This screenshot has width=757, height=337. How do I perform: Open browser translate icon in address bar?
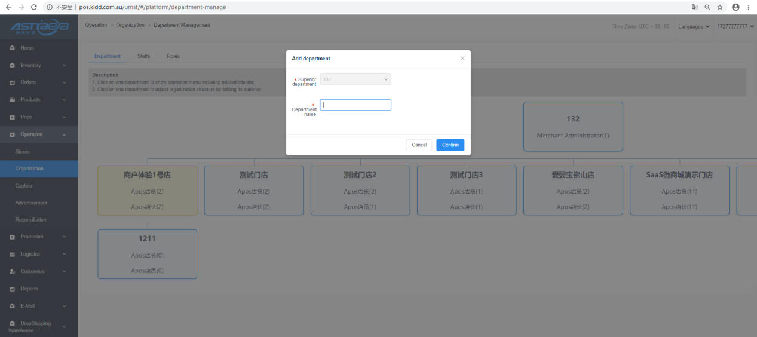pos(694,7)
